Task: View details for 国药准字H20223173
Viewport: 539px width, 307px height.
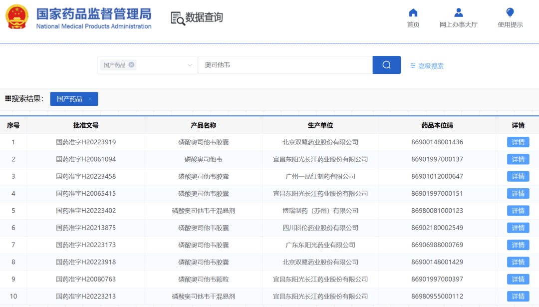Action: pyautogui.click(x=518, y=245)
